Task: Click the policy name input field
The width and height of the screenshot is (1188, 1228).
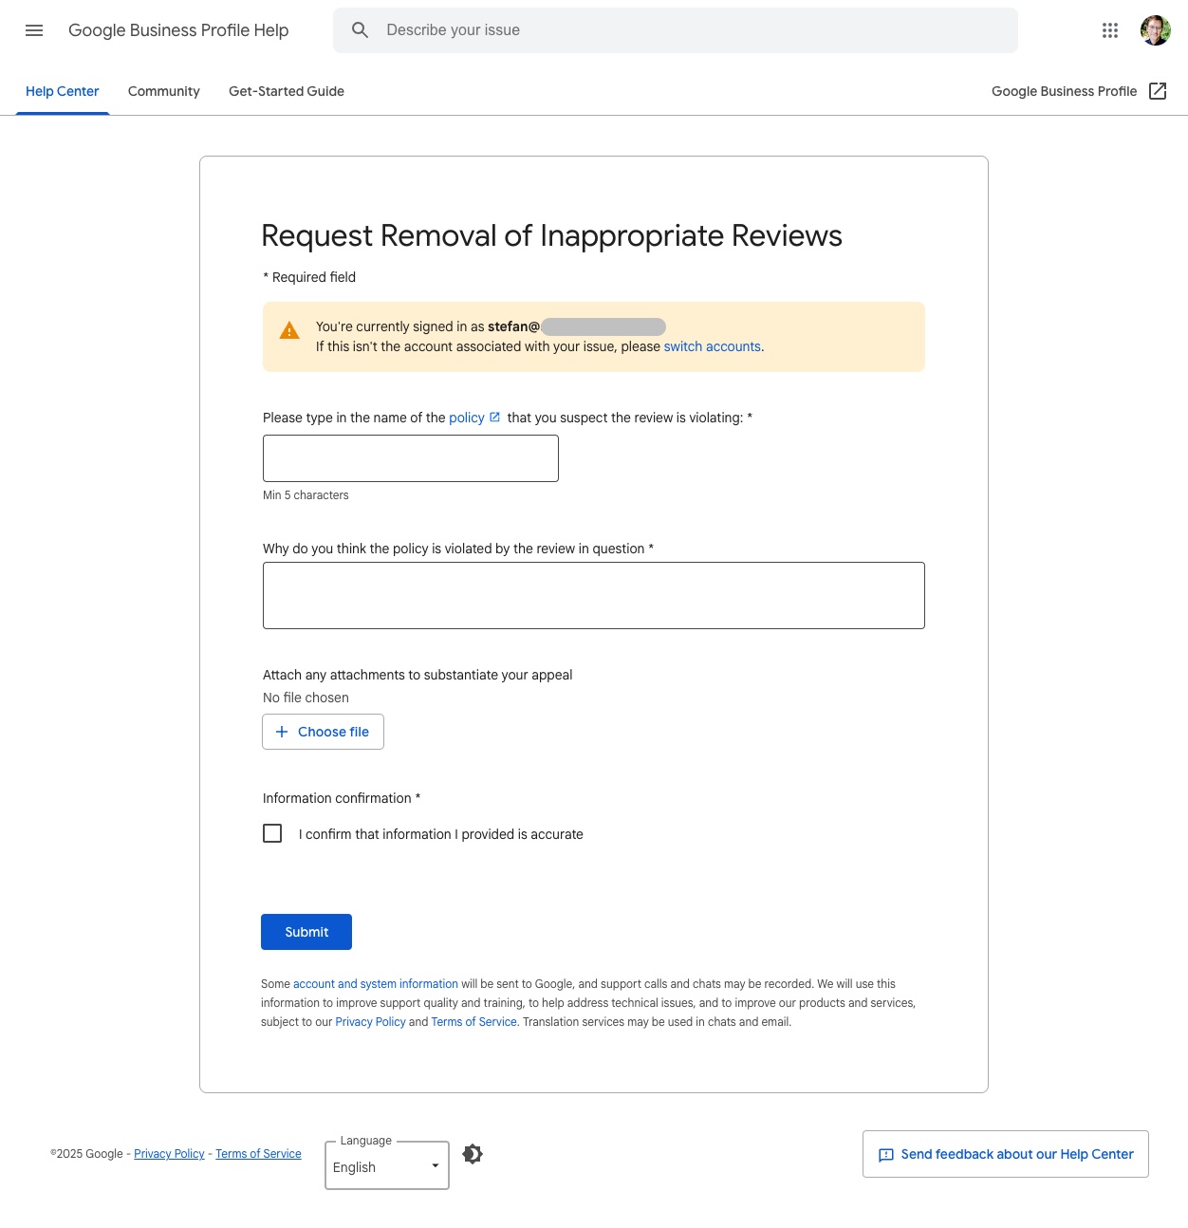Action: [411, 458]
